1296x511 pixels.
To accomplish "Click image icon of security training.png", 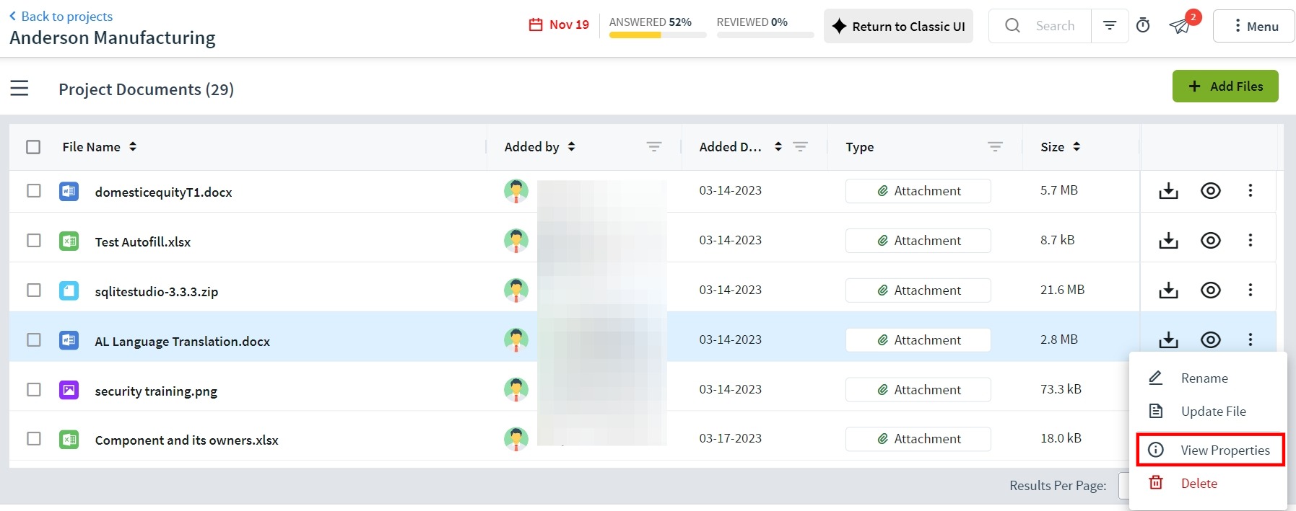I will tap(69, 391).
